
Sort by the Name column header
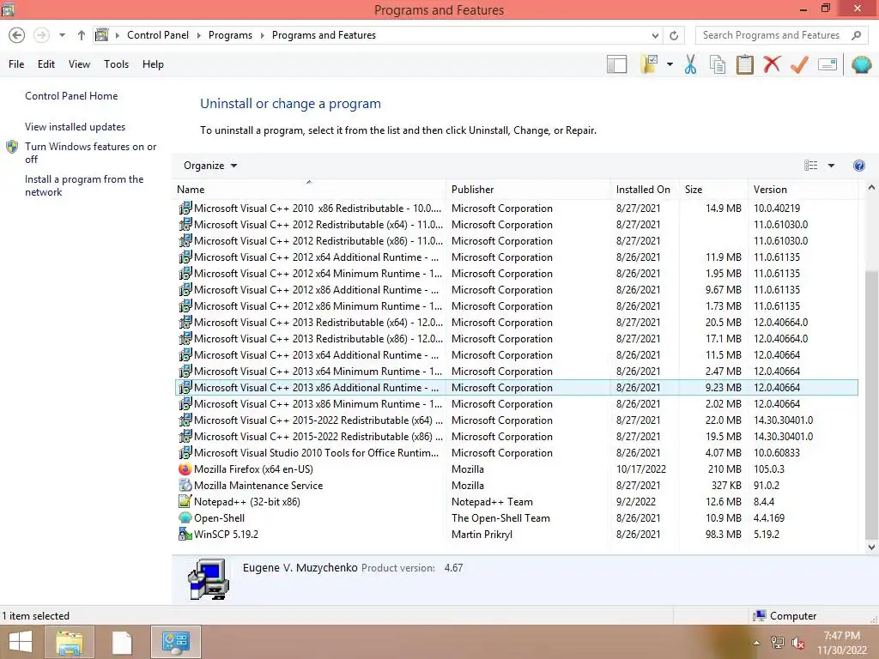pyautogui.click(x=309, y=190)
